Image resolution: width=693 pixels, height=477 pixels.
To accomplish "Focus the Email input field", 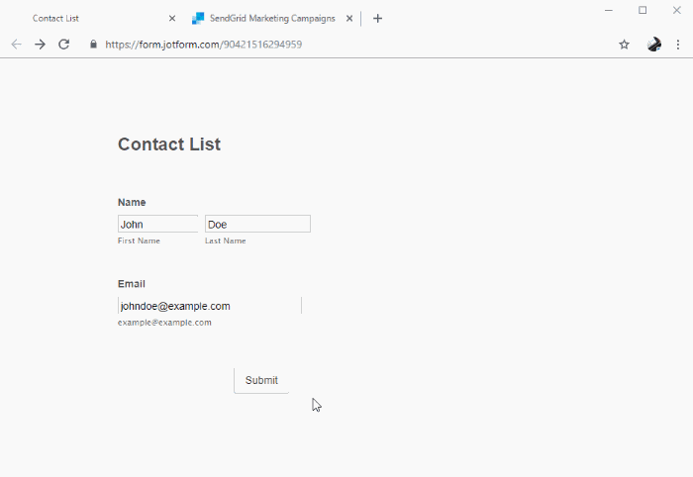I will 209,306.
